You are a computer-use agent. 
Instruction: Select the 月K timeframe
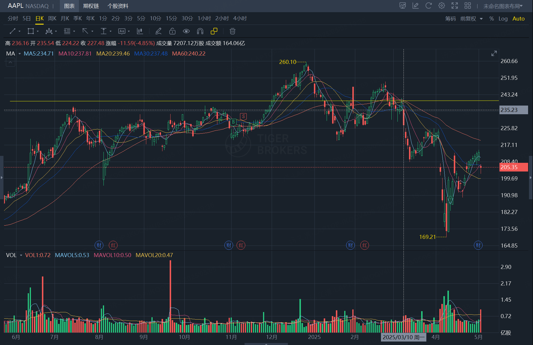click(65, 19)
